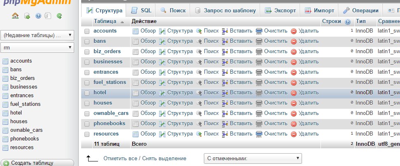
Task: Open the Операции tab
Action: pyautogui.click(x=360, y=10)
